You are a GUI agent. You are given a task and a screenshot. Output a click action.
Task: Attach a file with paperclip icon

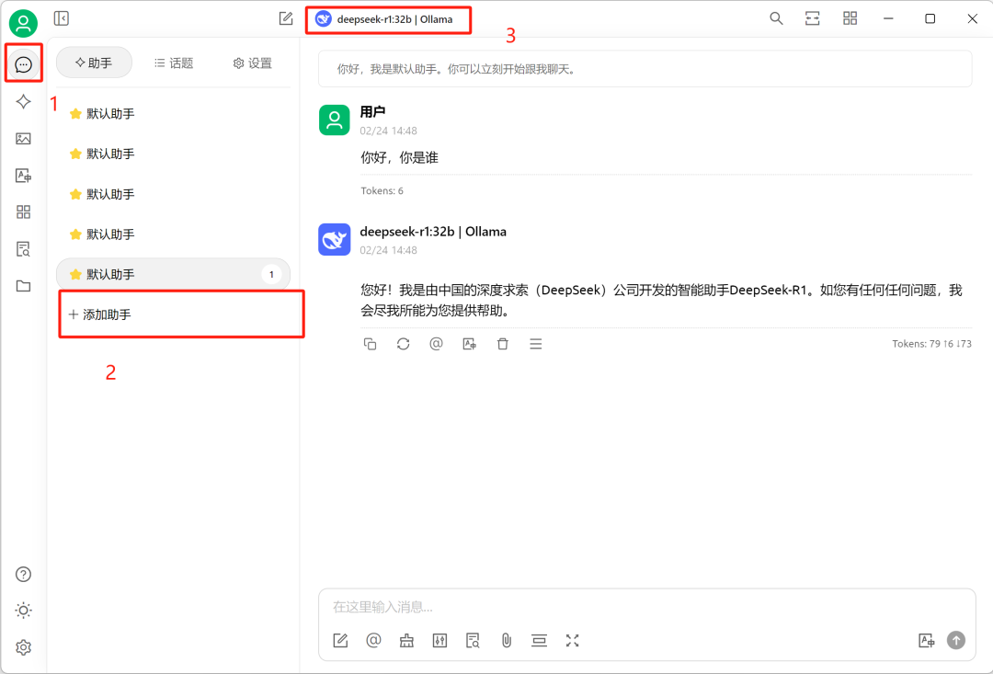pyautogui.click(x=506, y=640)
